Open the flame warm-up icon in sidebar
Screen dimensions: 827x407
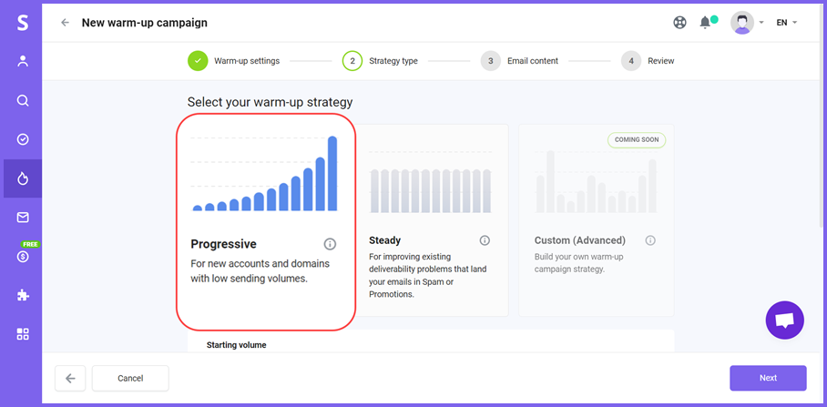[23, 178]
